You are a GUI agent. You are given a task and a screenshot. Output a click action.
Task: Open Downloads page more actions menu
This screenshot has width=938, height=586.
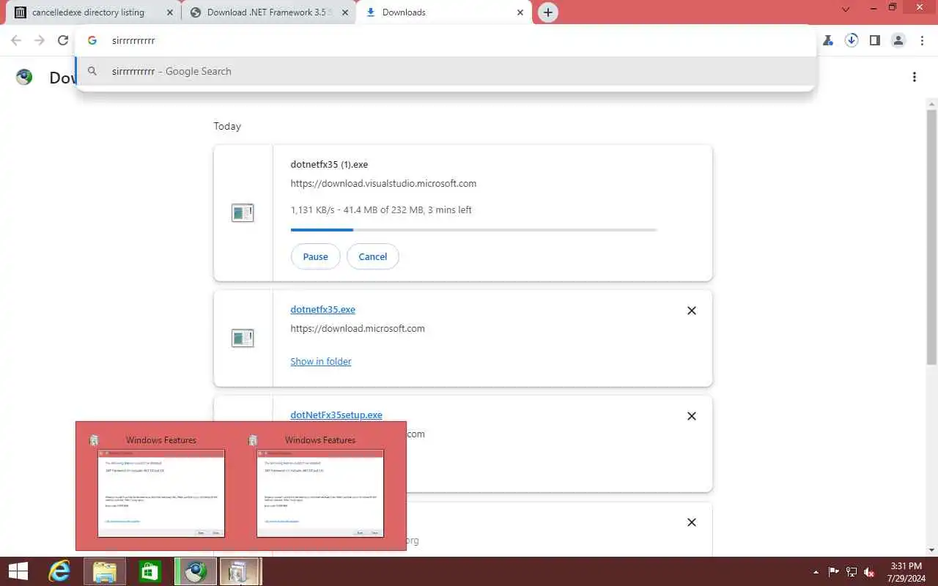(915, 77)
